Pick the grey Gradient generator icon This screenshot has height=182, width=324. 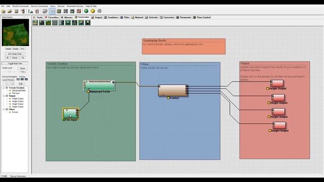click(61, 22)
